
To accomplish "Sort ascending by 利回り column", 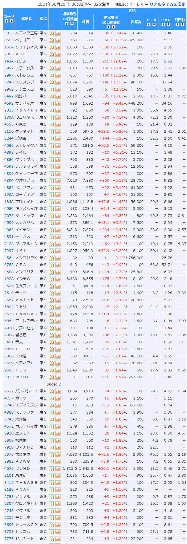I will click(177, 24).
